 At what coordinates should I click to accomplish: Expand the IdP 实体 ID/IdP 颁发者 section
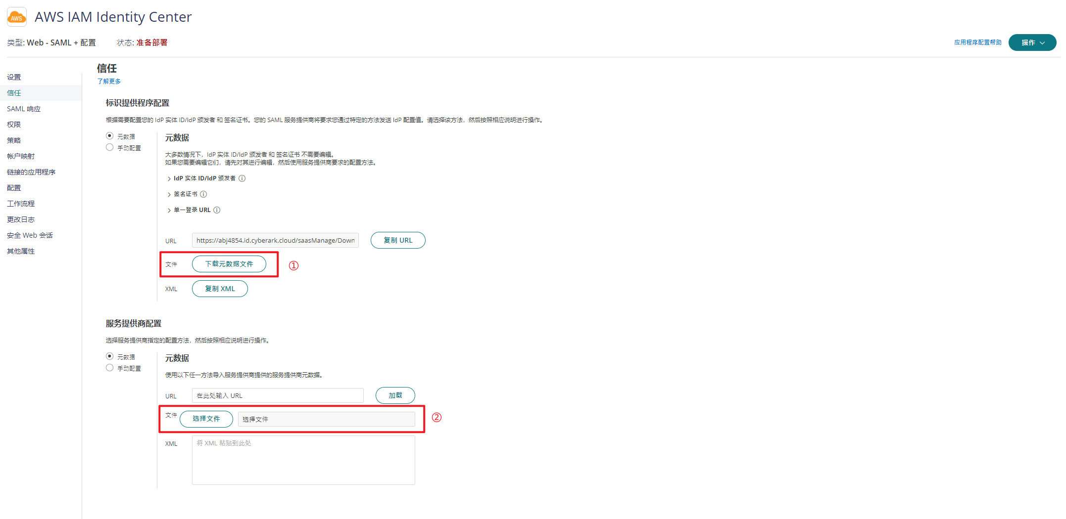(x=169, y=179)
